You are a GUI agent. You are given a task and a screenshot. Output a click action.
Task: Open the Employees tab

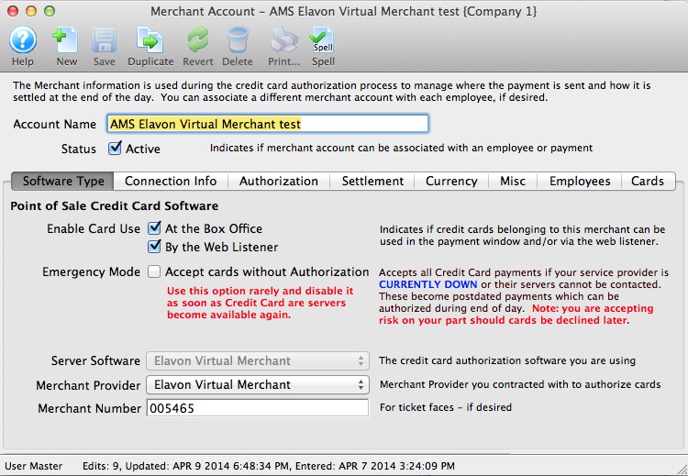580,182
